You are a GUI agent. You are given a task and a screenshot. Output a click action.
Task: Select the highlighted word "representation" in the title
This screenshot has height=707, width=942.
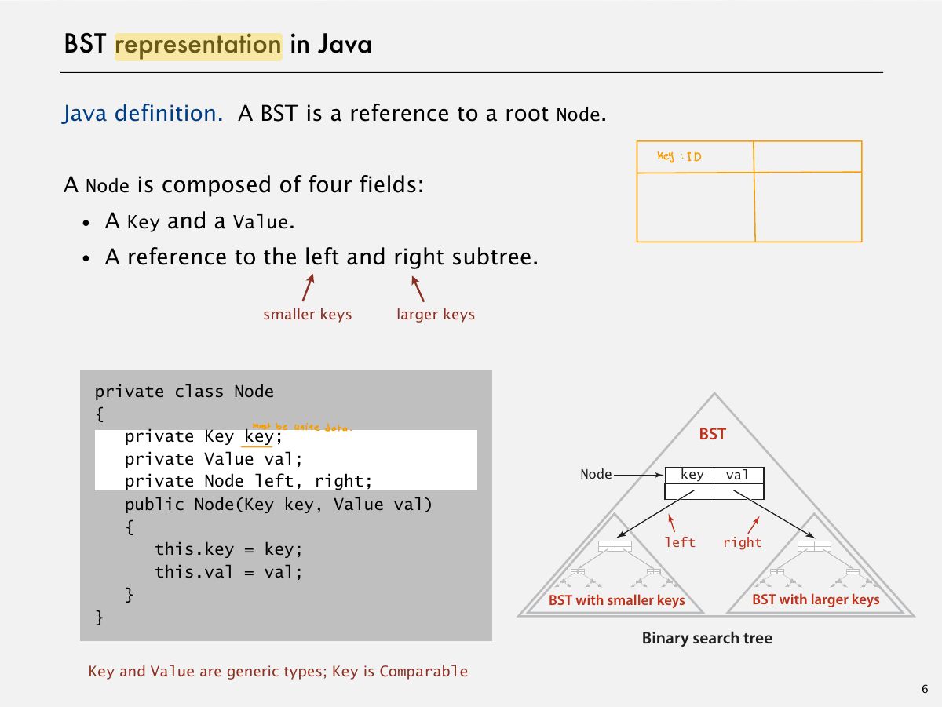pos(199,46)
